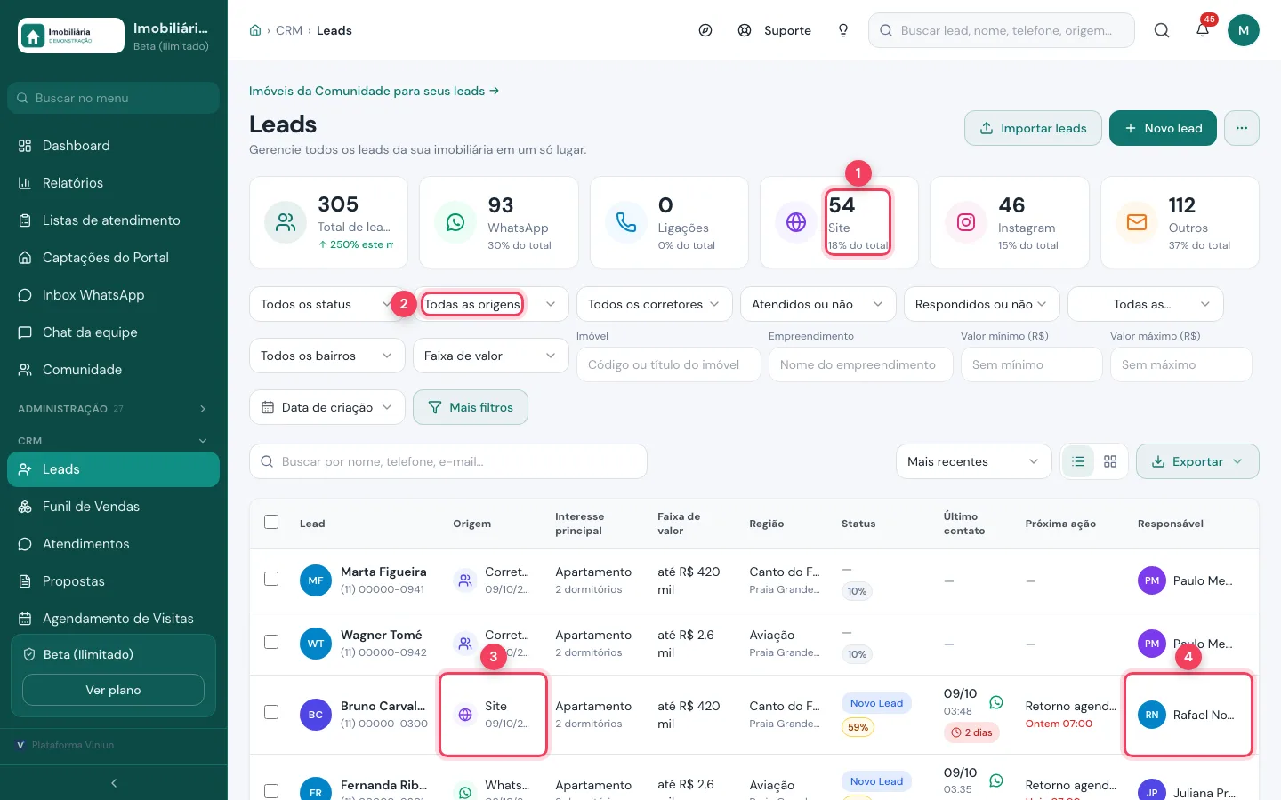Screen dimensions: 1281x800
Task: Open Funil de Vendas in sidebar
Action: [x=113, y=507]
